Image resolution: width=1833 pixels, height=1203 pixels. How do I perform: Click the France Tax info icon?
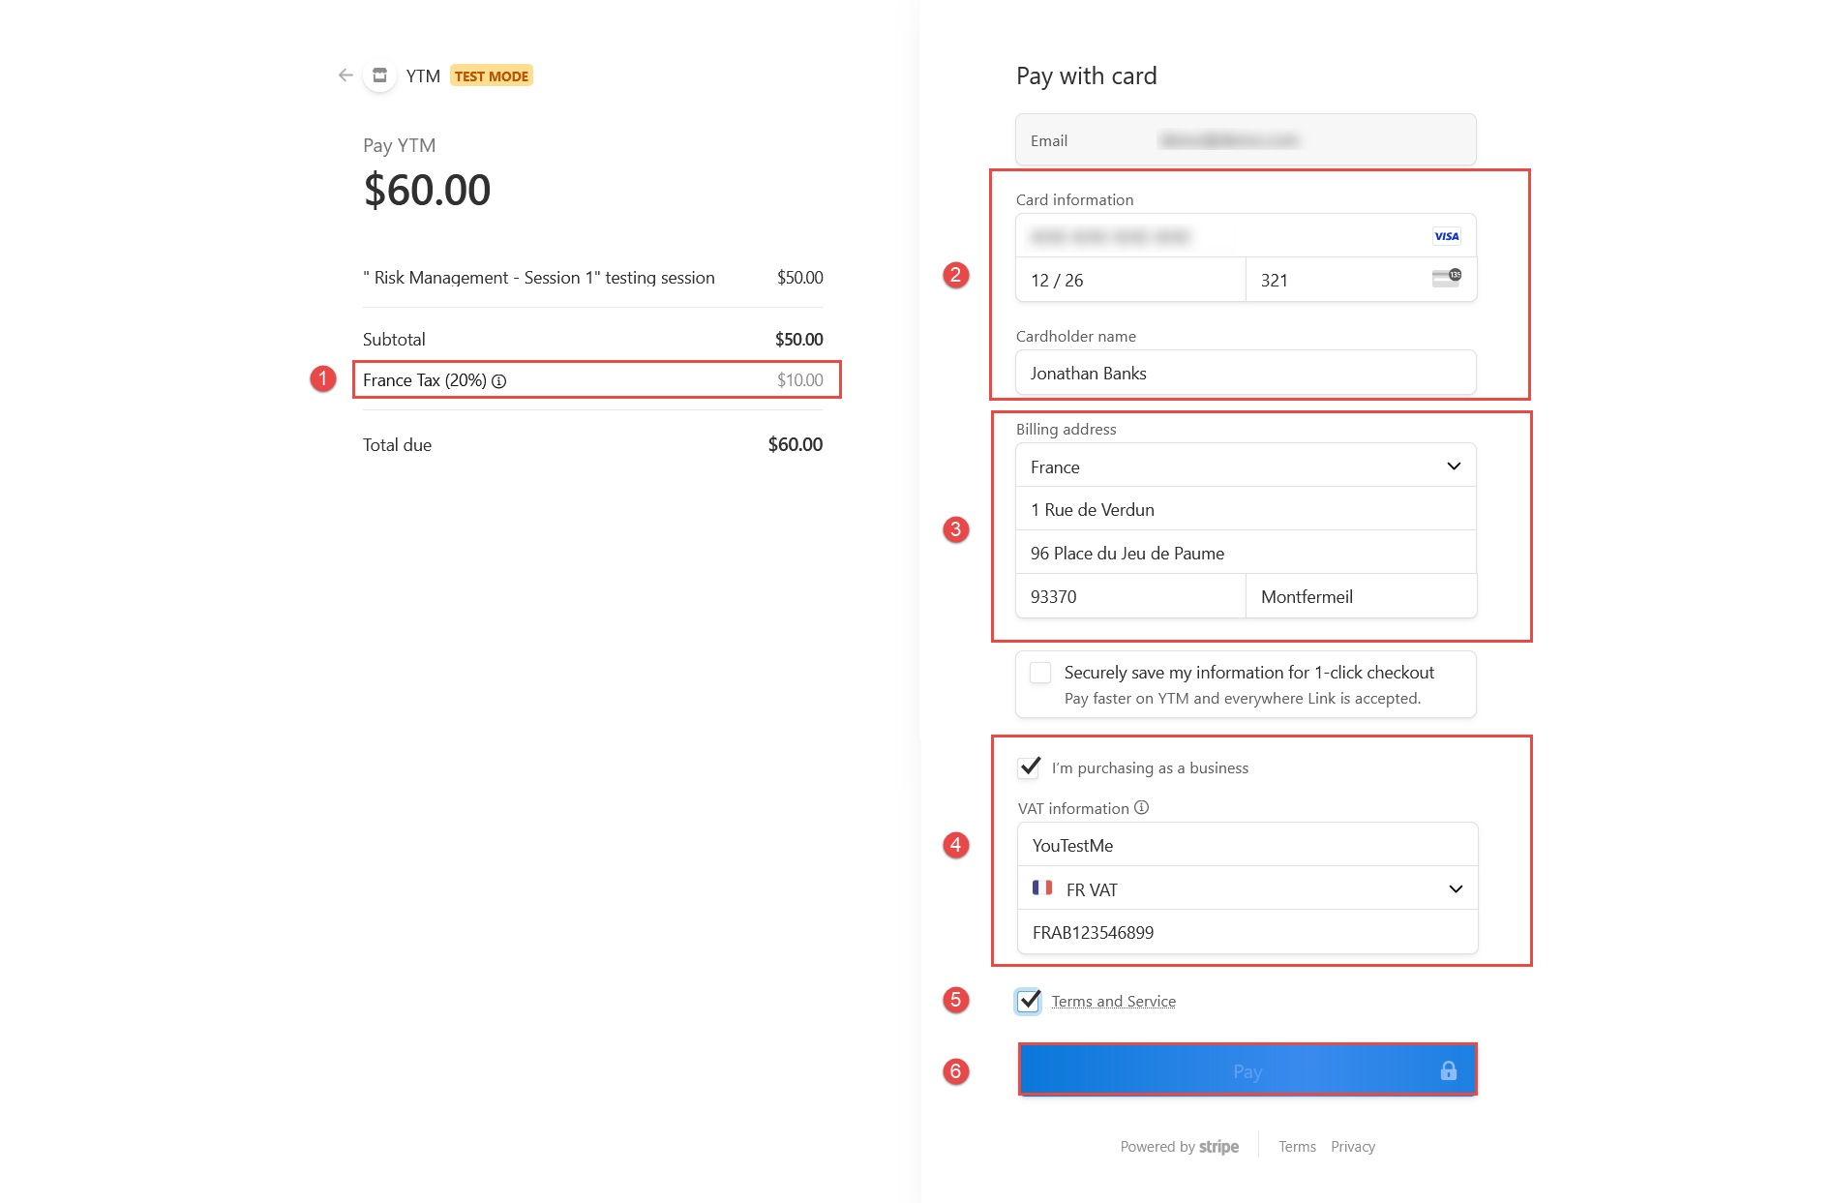point(499,381)
